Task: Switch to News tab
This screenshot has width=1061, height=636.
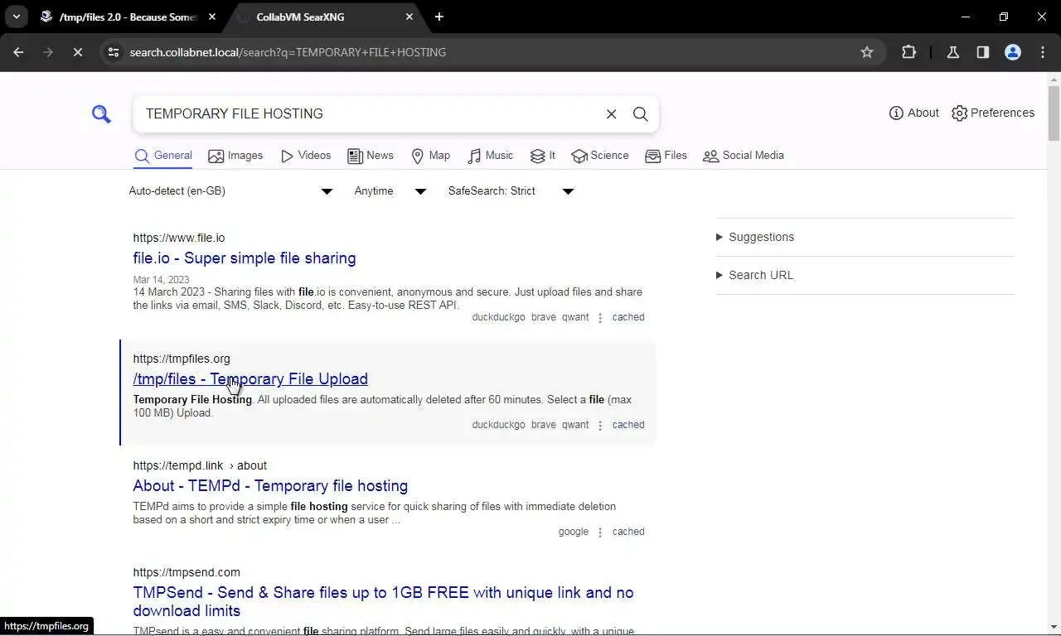Action: tap(371, 156)
